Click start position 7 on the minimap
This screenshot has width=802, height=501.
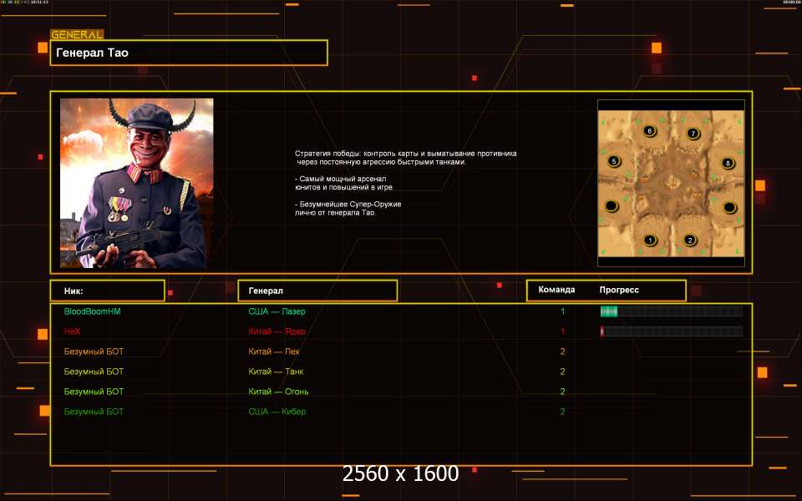[693, 134]
